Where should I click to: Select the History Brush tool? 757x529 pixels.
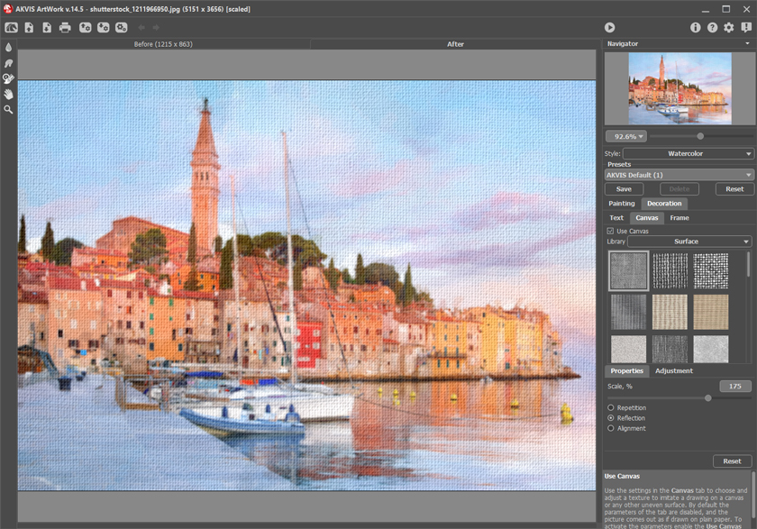[x=8, y=78]
